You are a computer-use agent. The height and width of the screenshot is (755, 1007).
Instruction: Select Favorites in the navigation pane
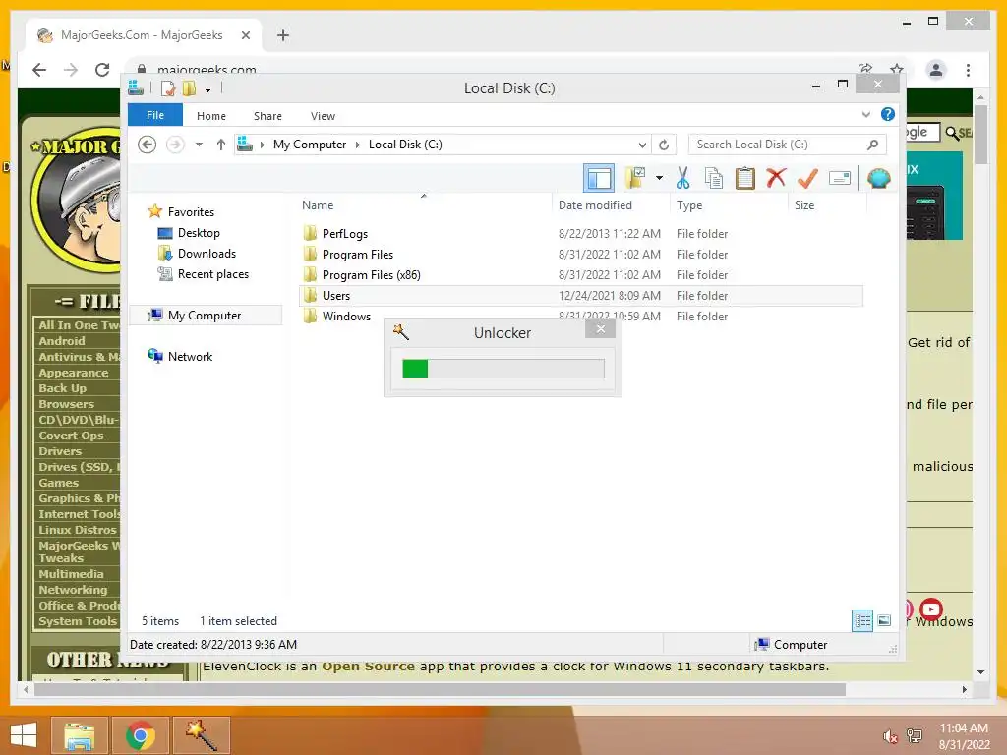coord(191,212)
